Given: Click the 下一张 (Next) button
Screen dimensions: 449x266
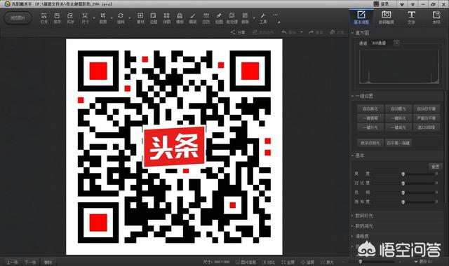Looking at the screenshot, I should (30, 262).
